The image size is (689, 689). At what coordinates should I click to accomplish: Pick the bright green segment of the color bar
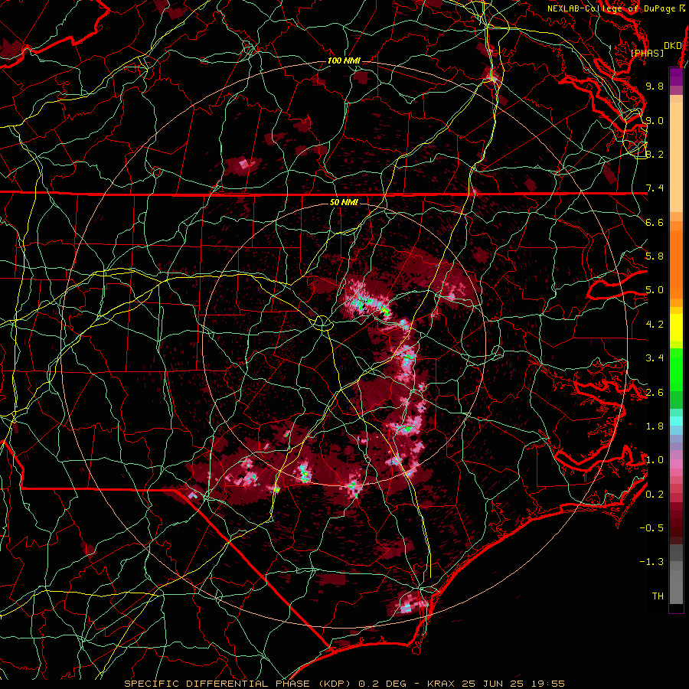(x=676, y=369)
